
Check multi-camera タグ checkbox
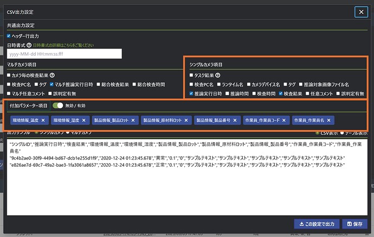36,84
